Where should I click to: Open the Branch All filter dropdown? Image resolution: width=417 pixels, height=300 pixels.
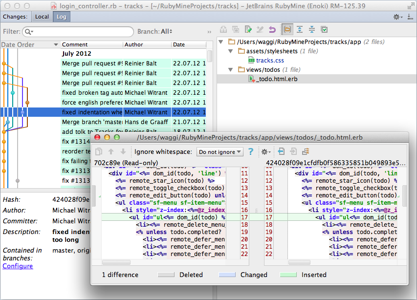[166, 32]
